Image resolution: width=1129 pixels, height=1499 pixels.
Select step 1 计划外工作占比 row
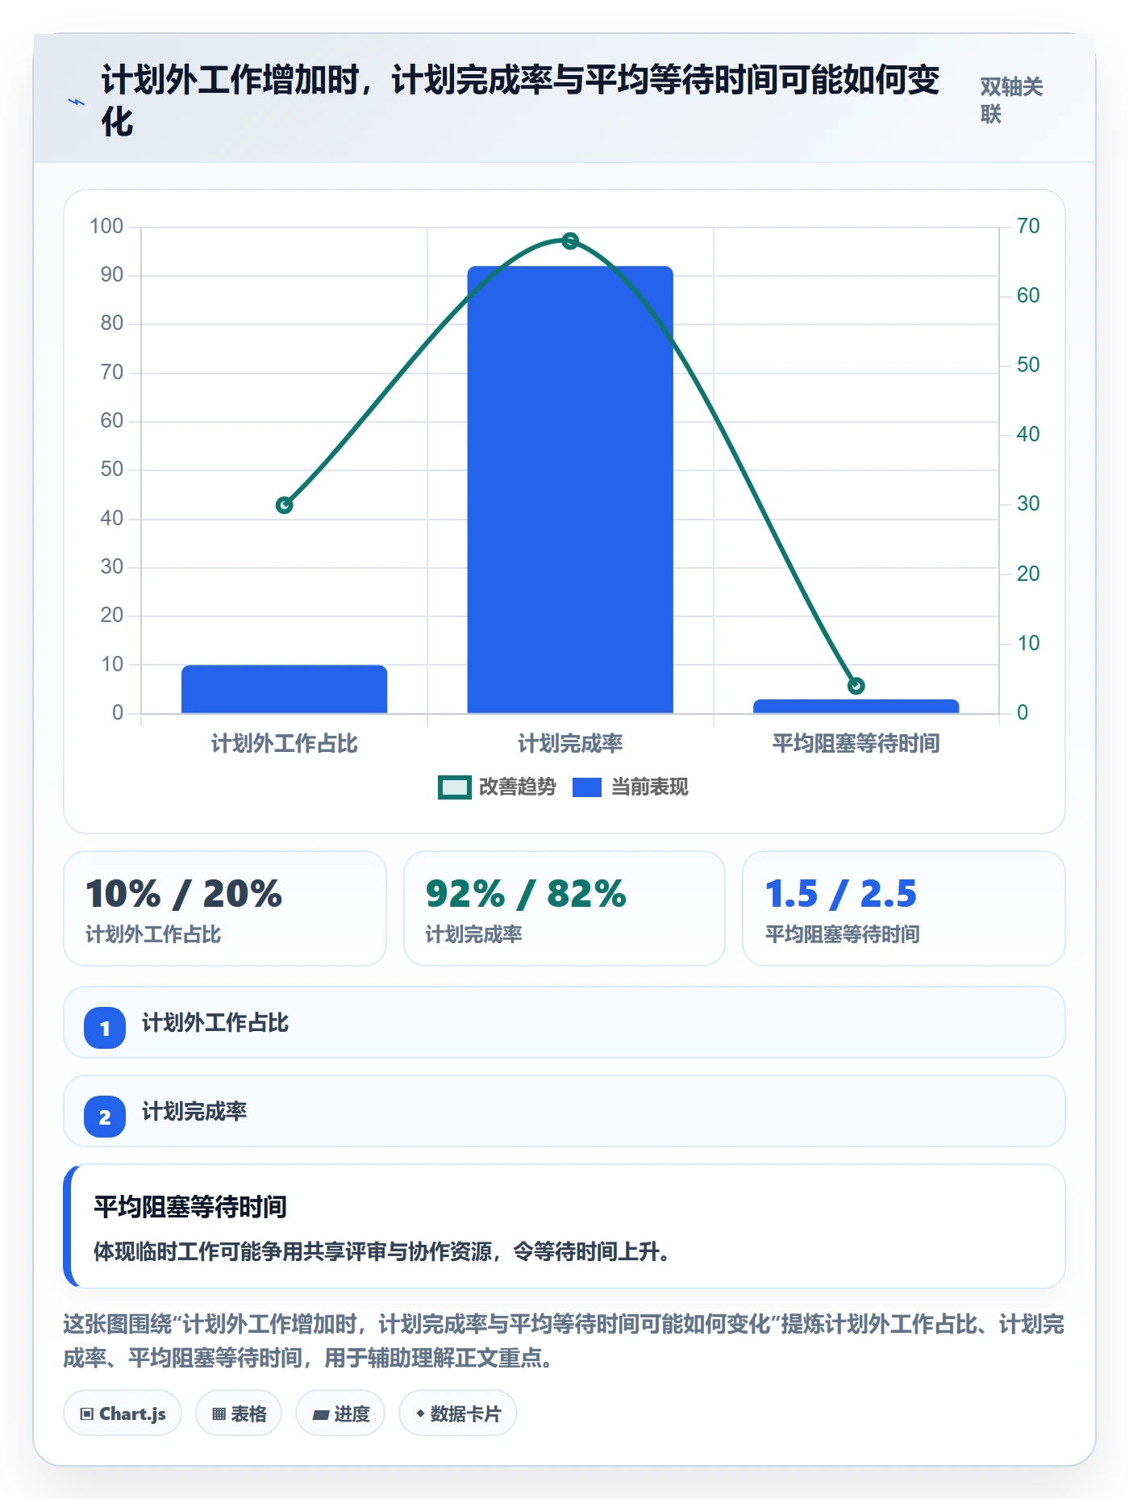564,1022
